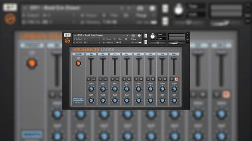Open the Output routing dropdown
This screenshot has height=141, width=252.
pos(87,39)
